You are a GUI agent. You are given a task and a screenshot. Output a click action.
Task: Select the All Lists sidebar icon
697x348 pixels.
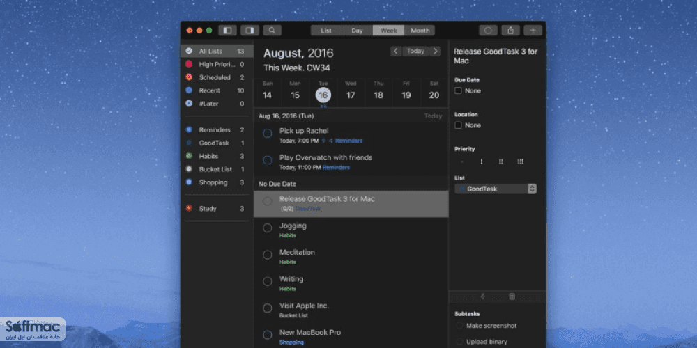click(189, 51)
